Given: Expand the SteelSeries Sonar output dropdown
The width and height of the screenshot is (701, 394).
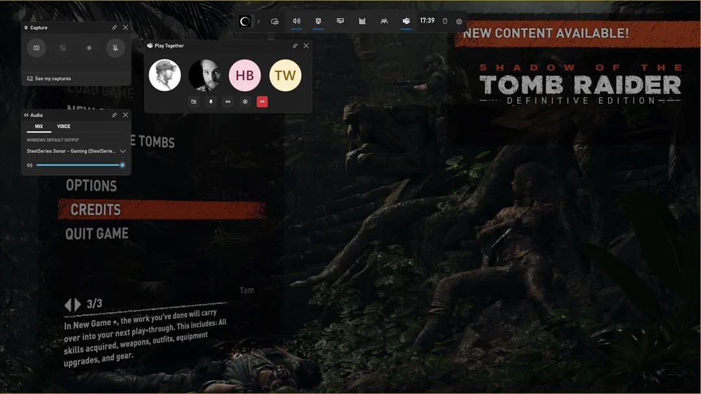Looking at the screenshot, I should point(122,150).
